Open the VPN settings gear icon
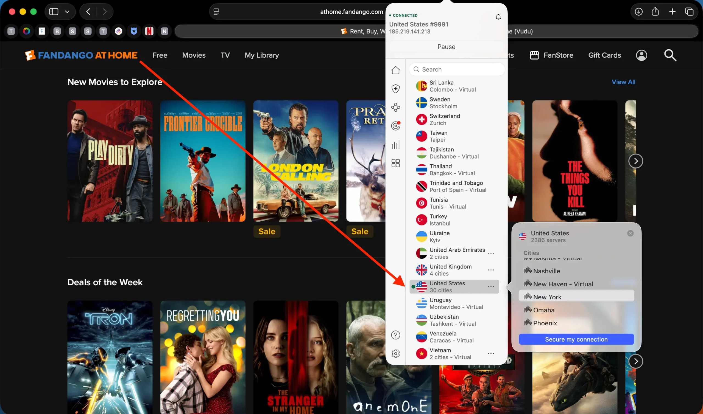The image size is (703, 414). click(x=396, y=353)
